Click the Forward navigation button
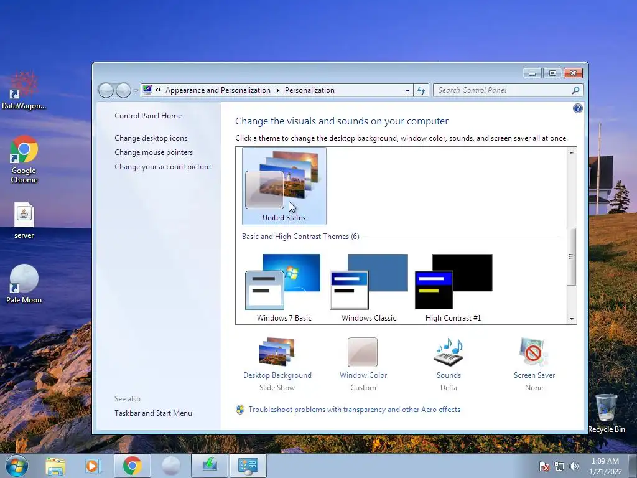Viewport: 637px width, 478px height. (x=123, y=90)
